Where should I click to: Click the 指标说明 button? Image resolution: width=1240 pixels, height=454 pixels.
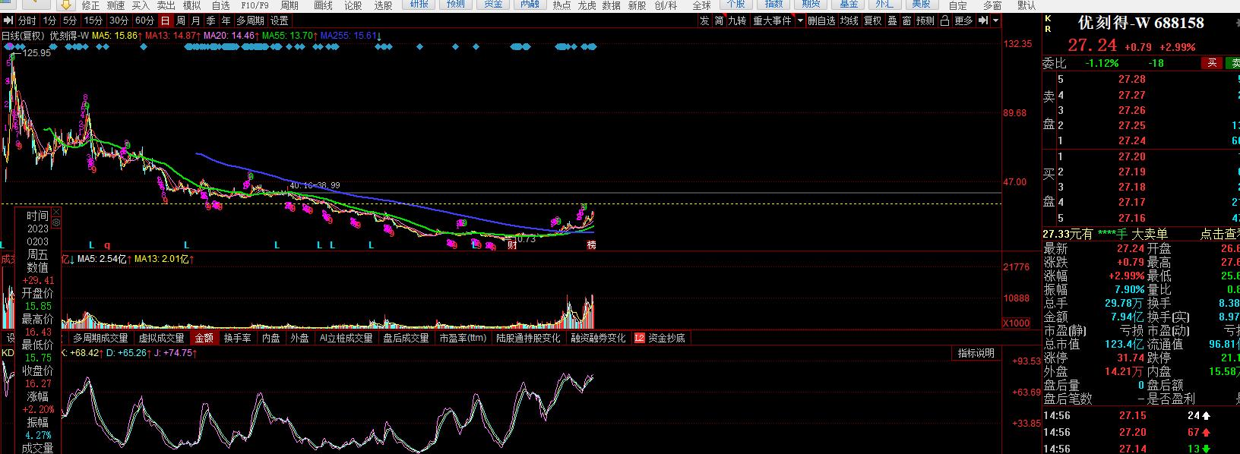[976, 353]
